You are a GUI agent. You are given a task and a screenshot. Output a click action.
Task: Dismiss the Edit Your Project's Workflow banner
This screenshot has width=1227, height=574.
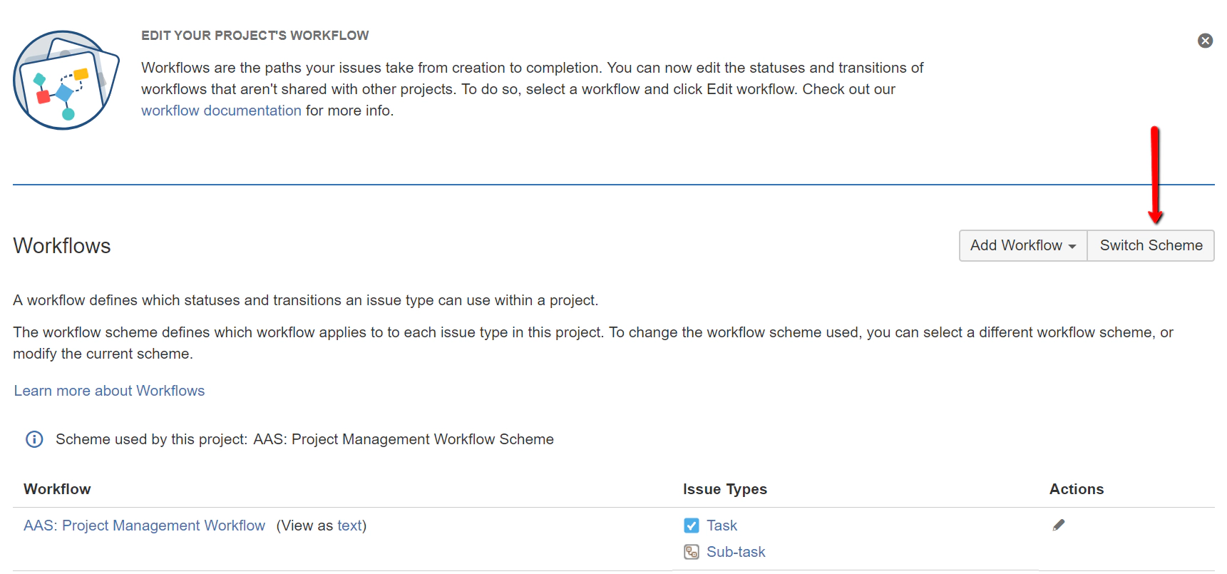point(1205,41)
